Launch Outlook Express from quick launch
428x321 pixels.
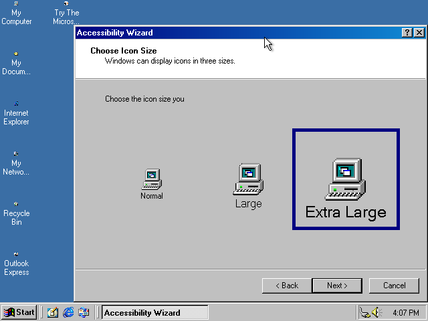(x=84, y=312)
